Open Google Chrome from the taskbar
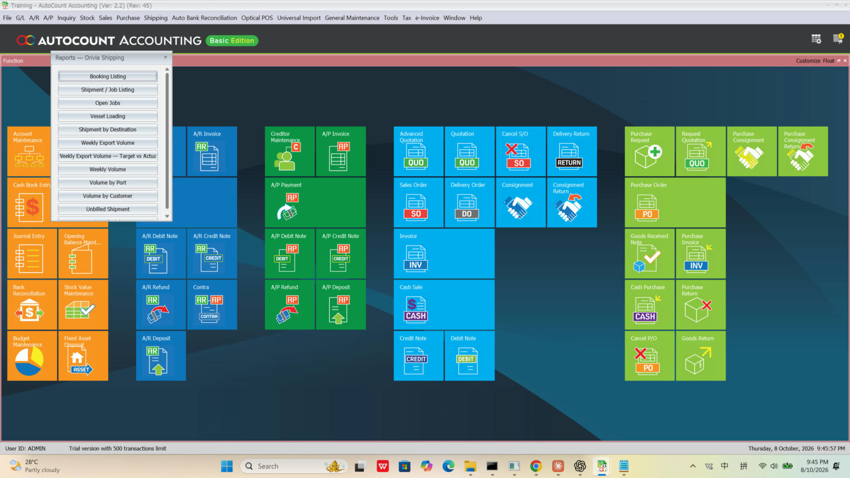This screenshot has width=850, height=478. click(x=536, y=466)
